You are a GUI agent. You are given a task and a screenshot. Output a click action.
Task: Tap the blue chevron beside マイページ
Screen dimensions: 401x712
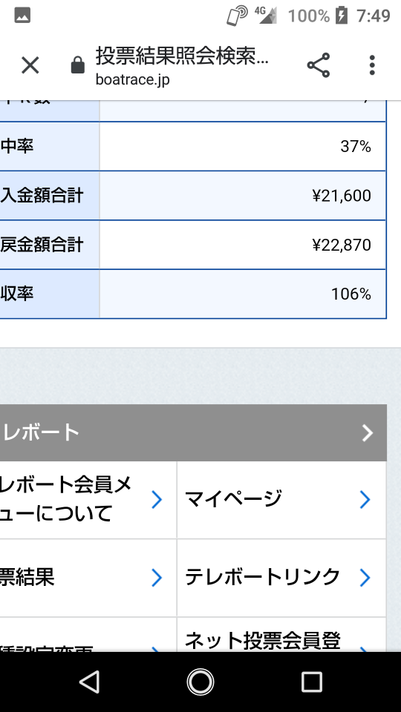[365, 499]
